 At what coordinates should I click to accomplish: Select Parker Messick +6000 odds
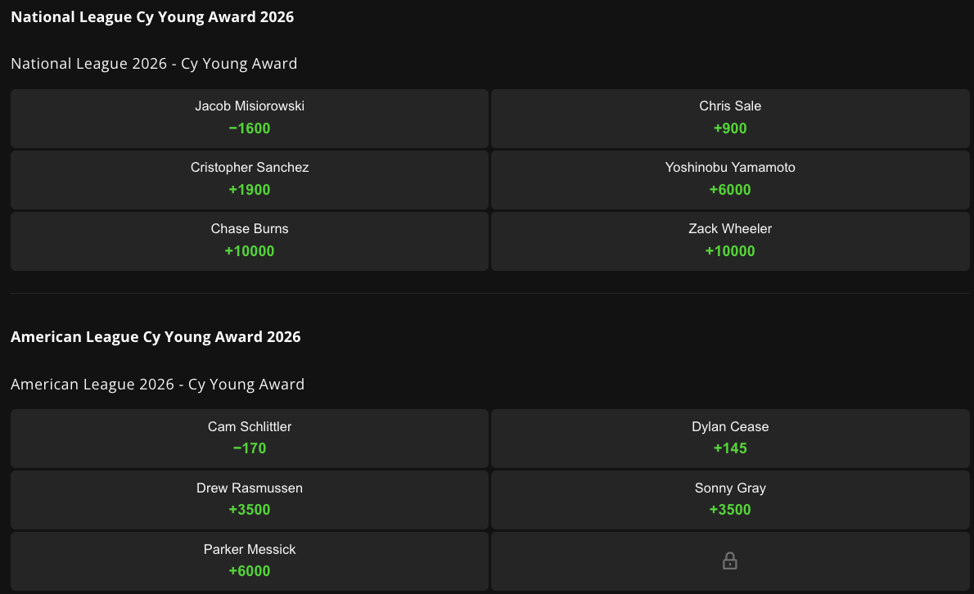coord(249,561)
